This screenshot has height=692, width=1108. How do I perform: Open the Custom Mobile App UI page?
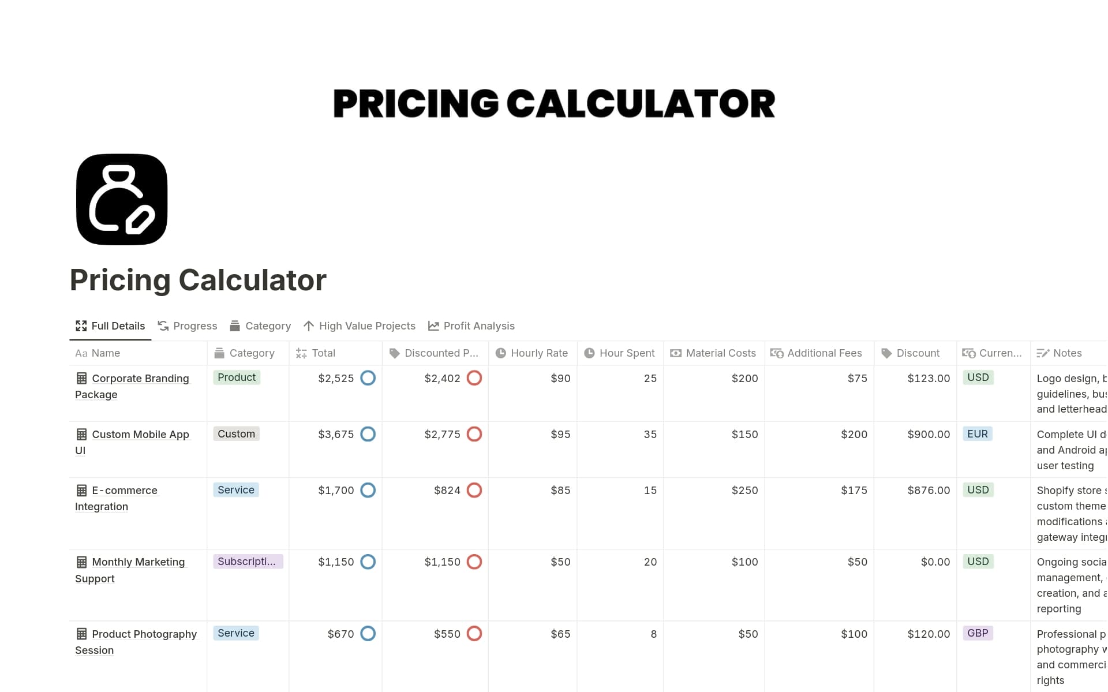tap(140, 434)
